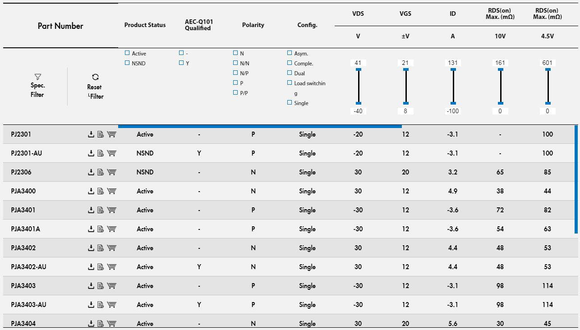Enable the NSND status filter
Screen dimensions: 580x330
coord(127,63)
